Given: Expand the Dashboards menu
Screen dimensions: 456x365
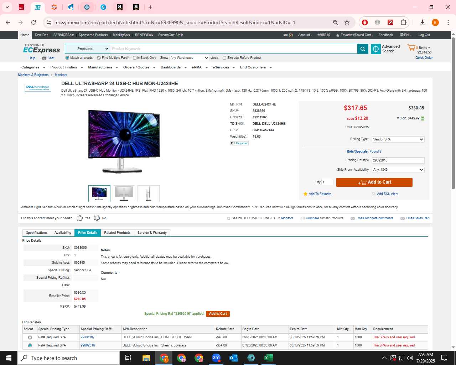Looking at the screenshot, I should 173,67.
